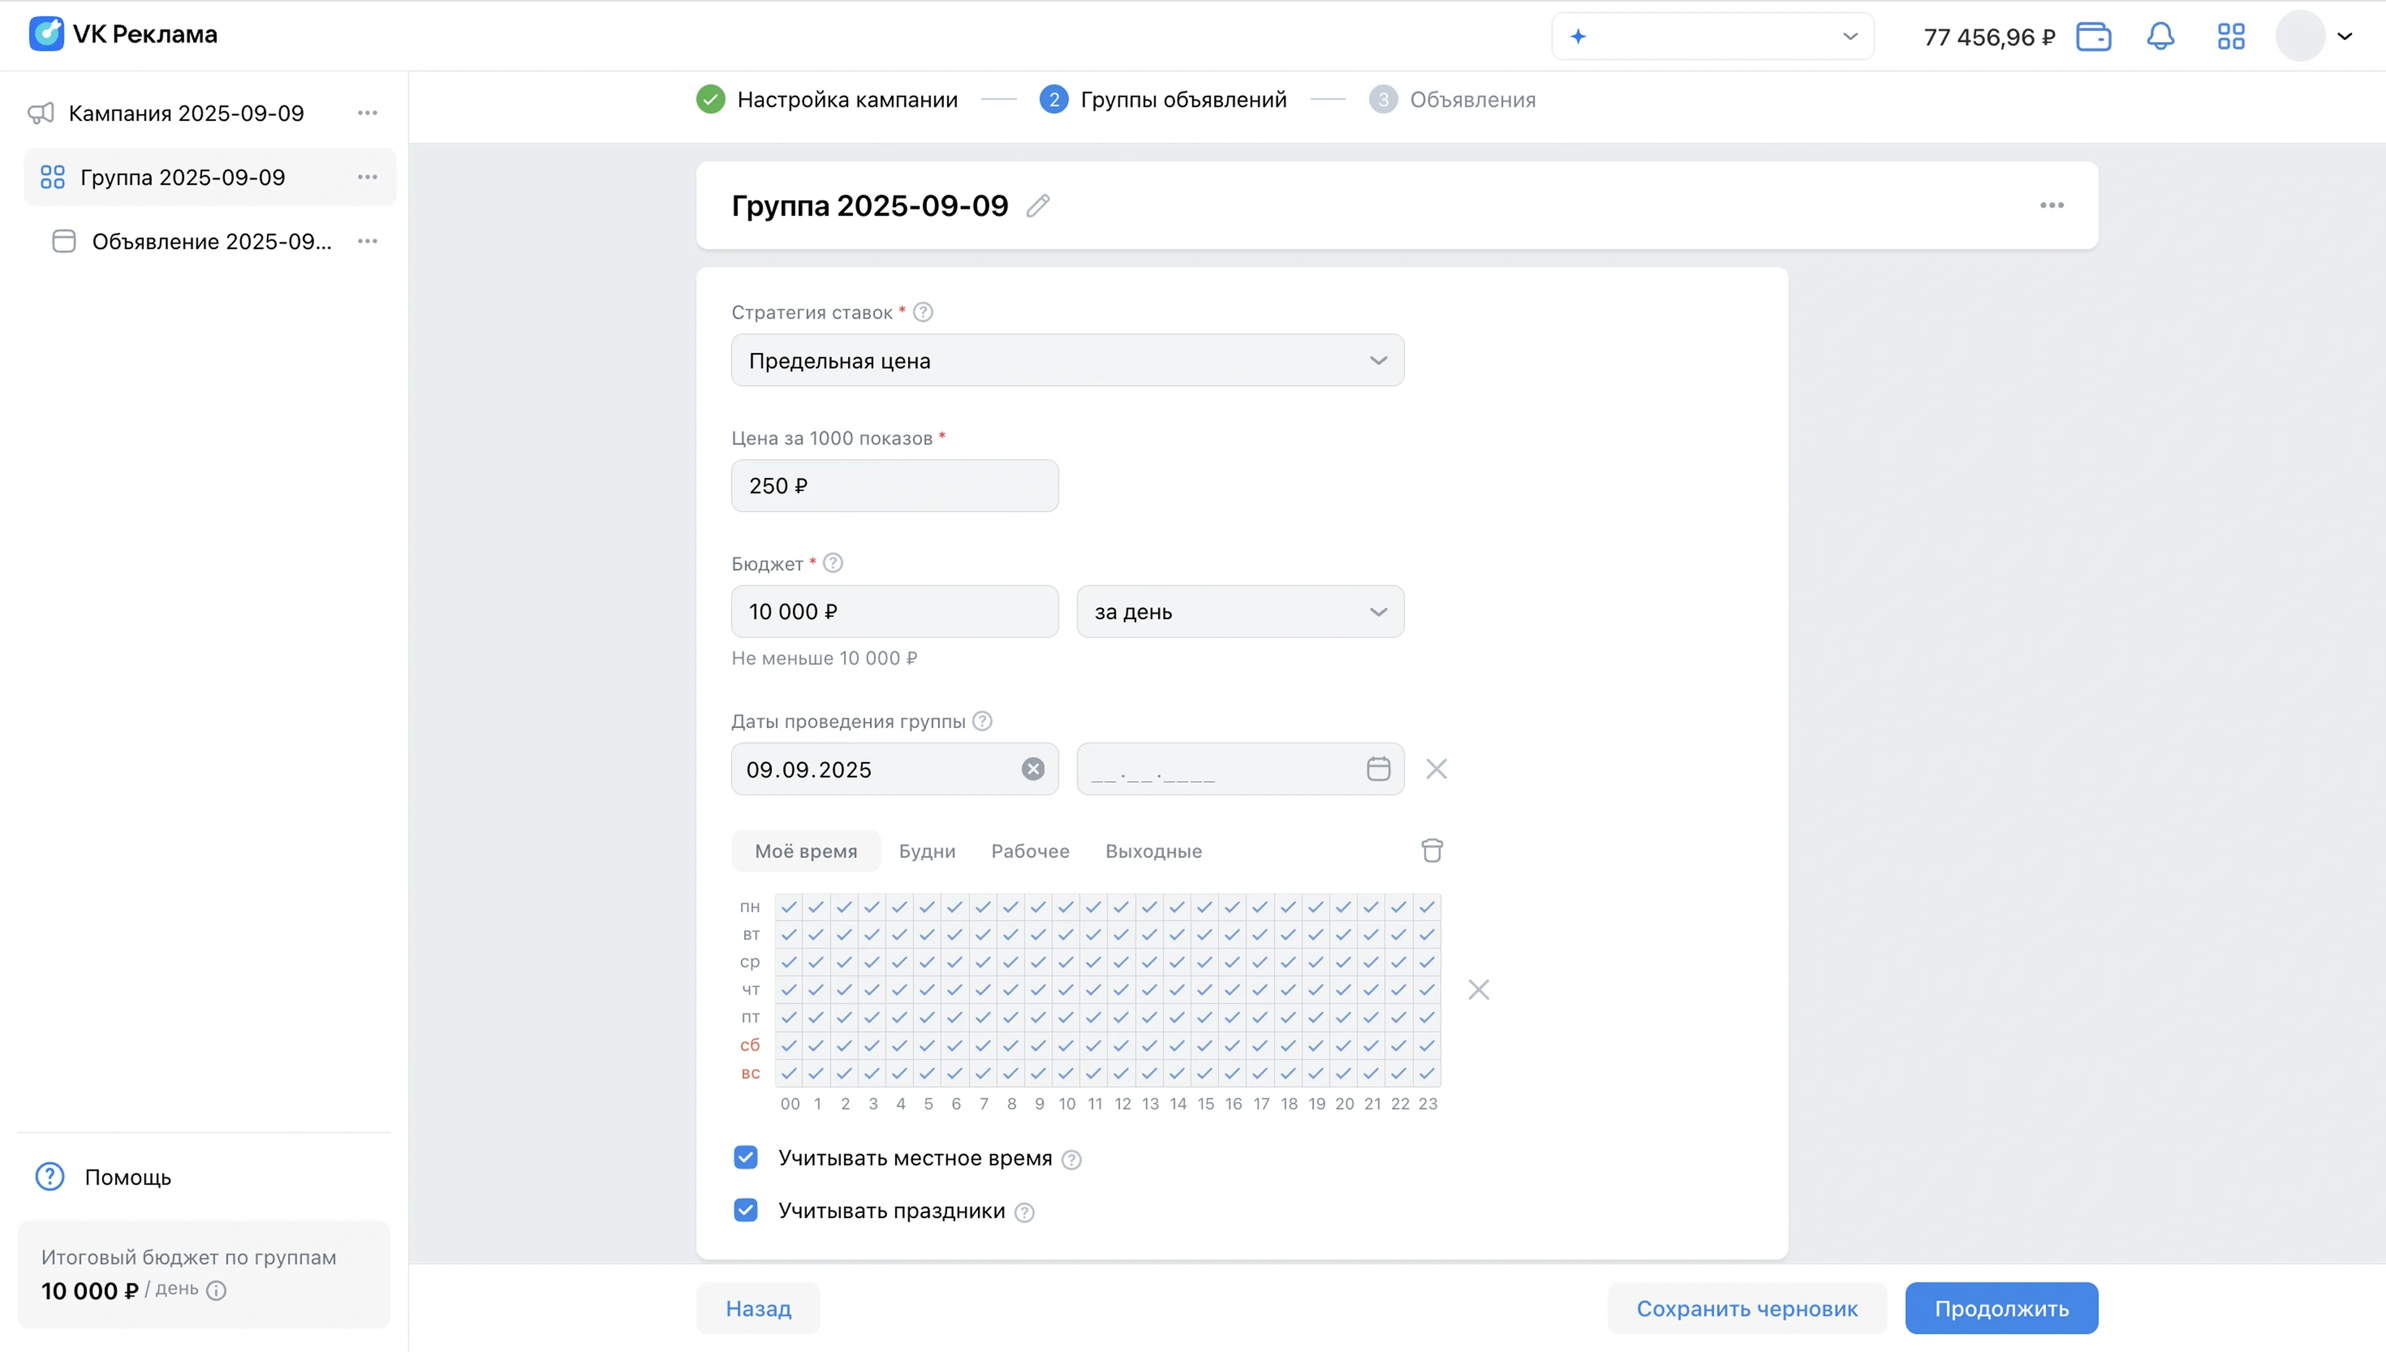
Task: Expand the account profile chevron
Action: 2344,36
